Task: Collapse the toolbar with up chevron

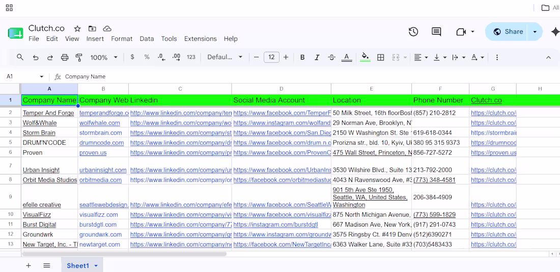Action: tap(549, 57)
